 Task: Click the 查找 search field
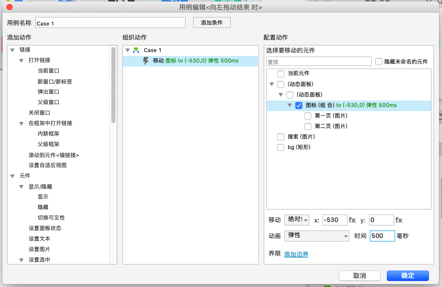319,61
